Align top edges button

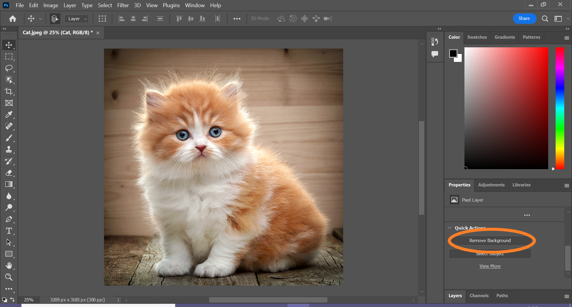[179, 19]
